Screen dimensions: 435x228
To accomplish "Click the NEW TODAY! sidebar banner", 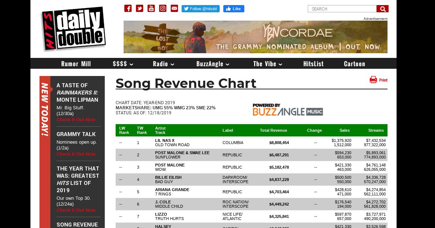I will (45, 109).
